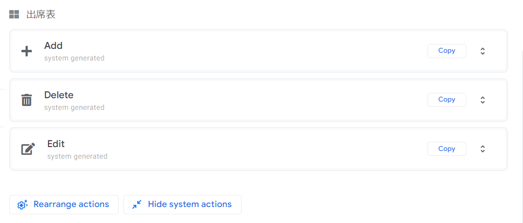Click the trash can icon of Delete action

pyautogui.click(x=27, y=100)
